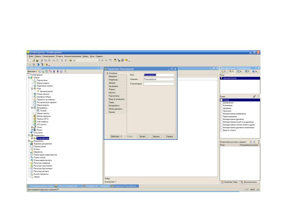Switch to Права section in catalog dialog
287x215 pixels.
pyautogui.click(x=116, y=102)
